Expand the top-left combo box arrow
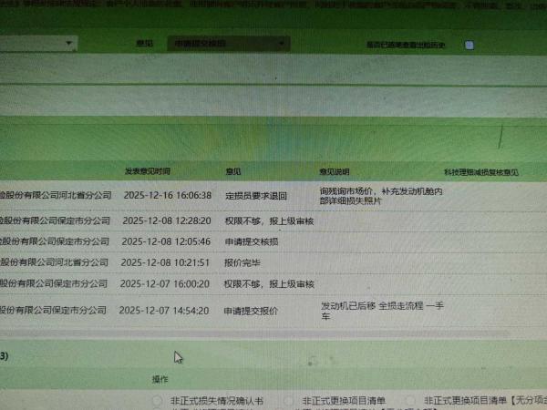The width and height of the screenshot is (547, 410). 70,43
